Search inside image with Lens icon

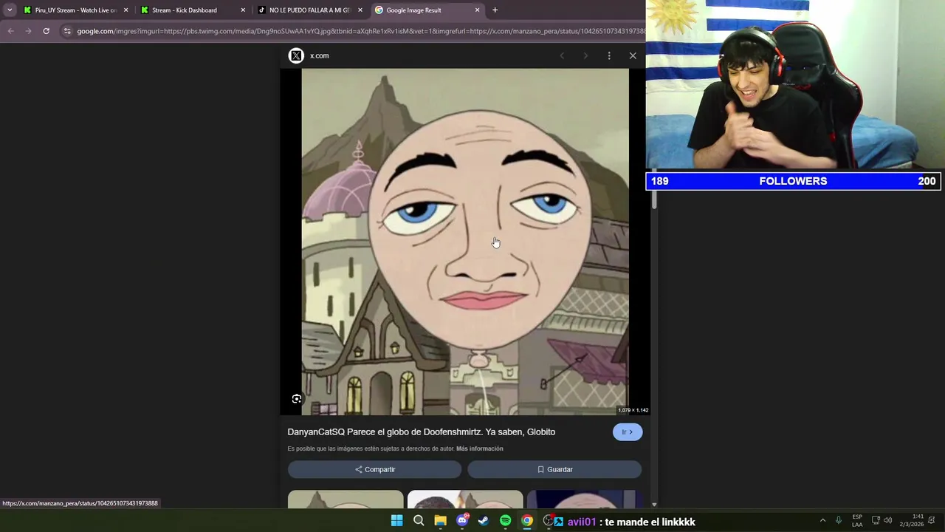(297, 399)
